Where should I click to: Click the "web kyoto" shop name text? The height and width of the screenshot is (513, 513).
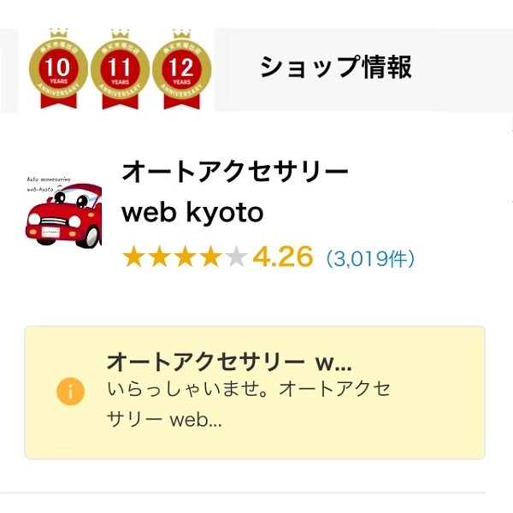192,213
